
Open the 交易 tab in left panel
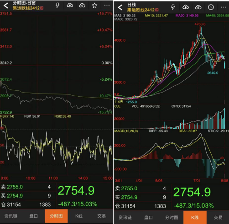[101, 216]
